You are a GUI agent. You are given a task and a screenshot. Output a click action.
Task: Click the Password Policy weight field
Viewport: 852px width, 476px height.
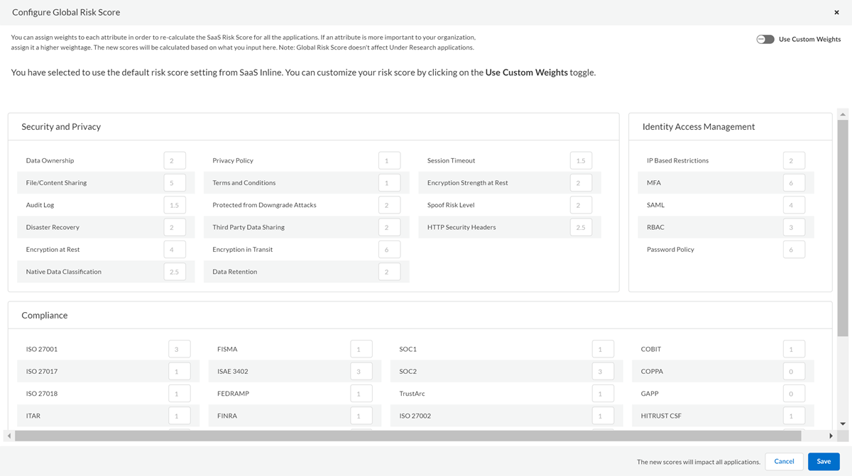tap(794, 250)
